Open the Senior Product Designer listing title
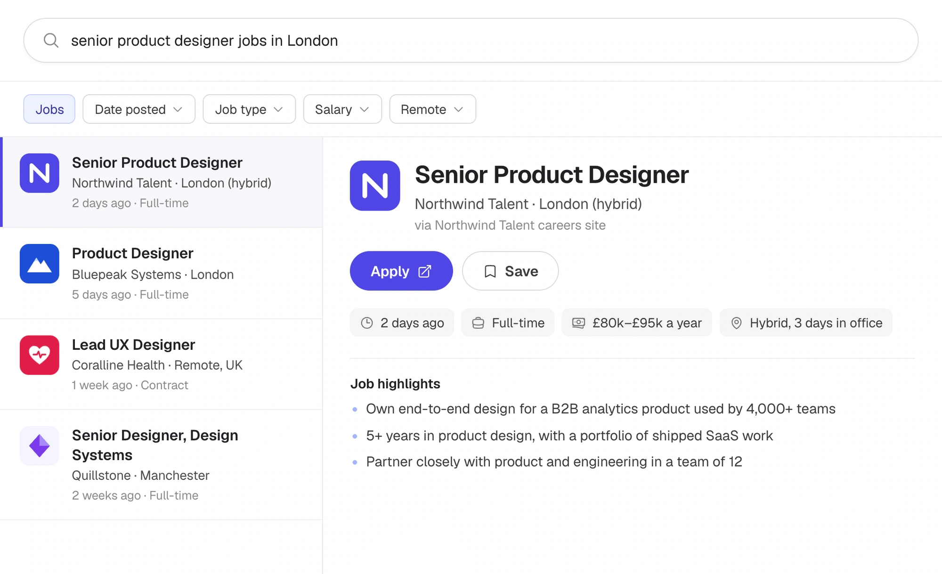Screen dimensions: 942x574 157,162
